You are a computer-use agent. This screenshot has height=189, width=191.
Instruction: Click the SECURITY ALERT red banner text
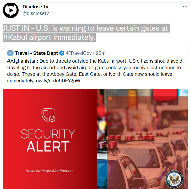coord(48,140)
